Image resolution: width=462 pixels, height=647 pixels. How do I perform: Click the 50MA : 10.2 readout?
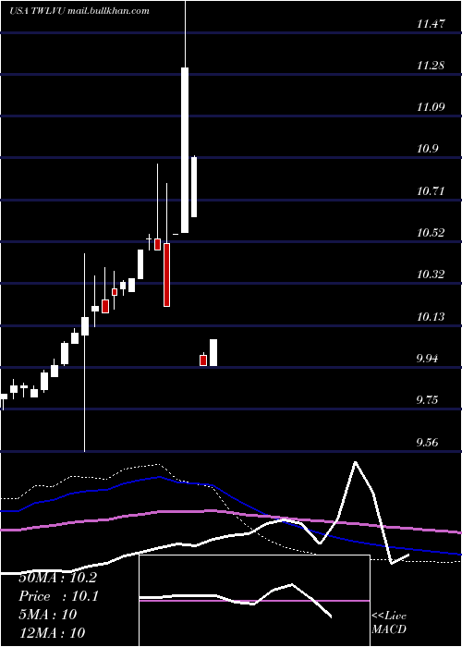coord(57,578)
